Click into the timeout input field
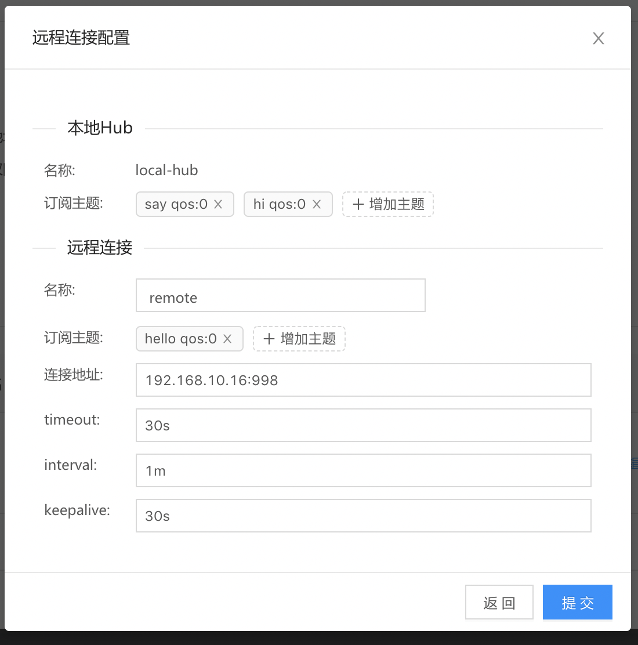This screenshot has width=638, height=645. click(x=363, y=425)
